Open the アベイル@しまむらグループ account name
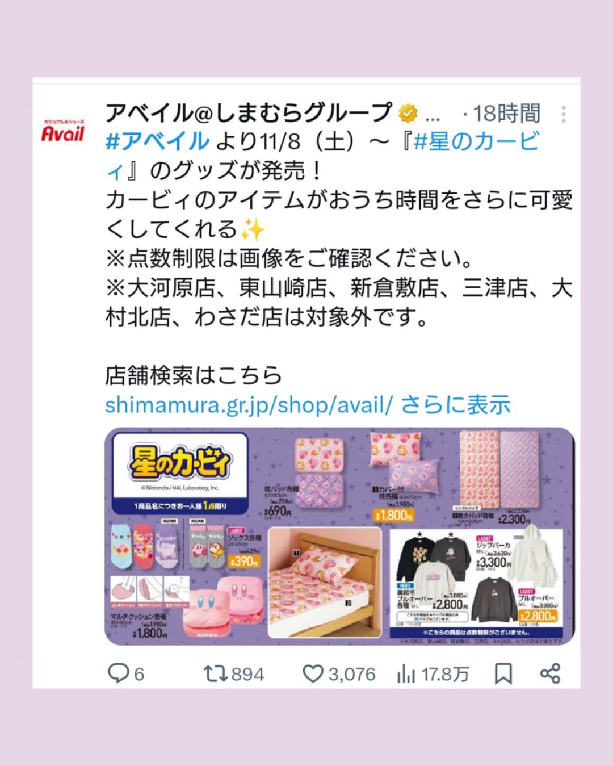This screenshot has height=766, width=613. pos(248,113)
